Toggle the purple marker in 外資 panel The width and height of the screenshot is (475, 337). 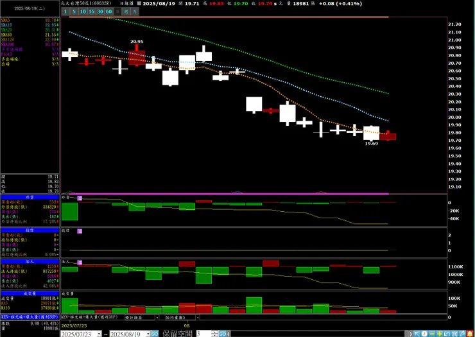[x=80, y=198]
